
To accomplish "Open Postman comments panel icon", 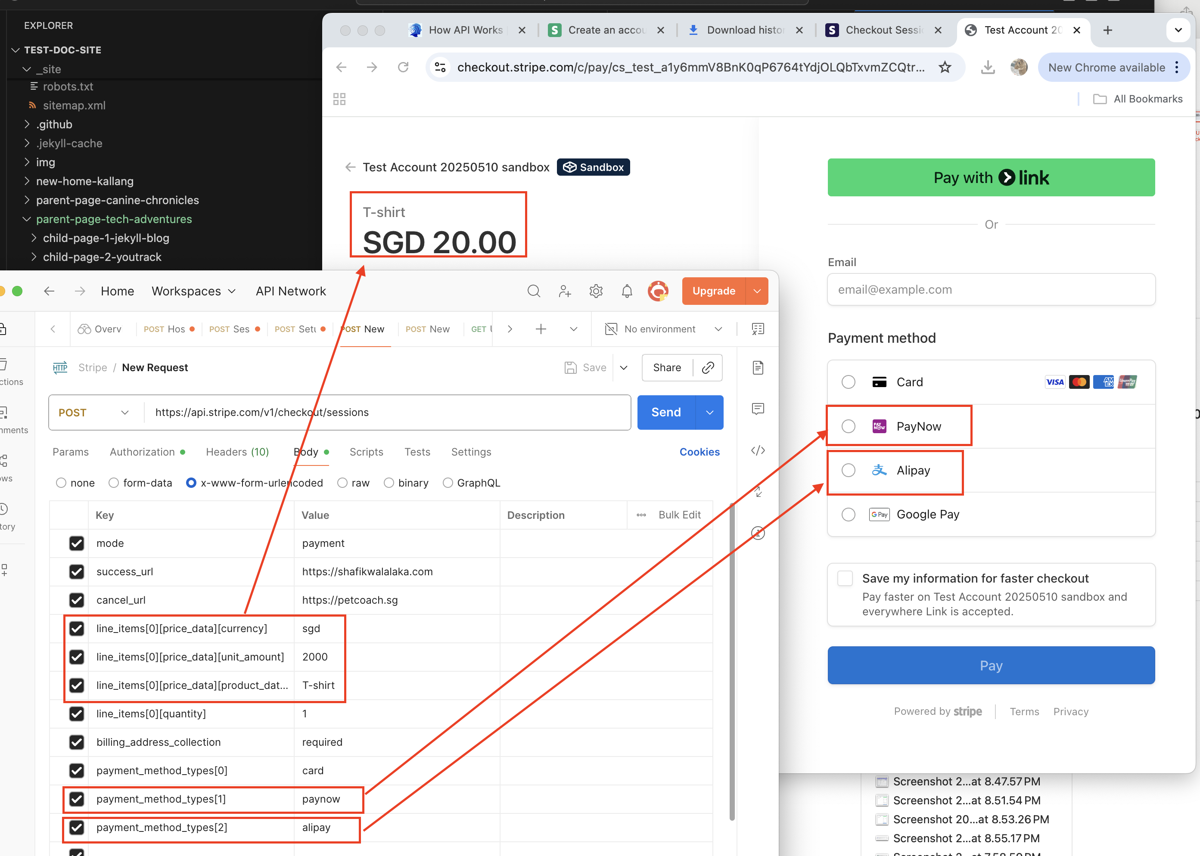I will click(x=758, y=409).
